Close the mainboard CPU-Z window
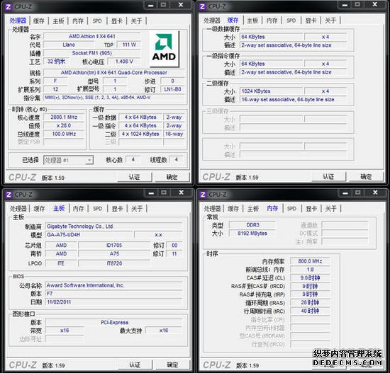Screen dimensions: 390x373 tap(182, 193)
